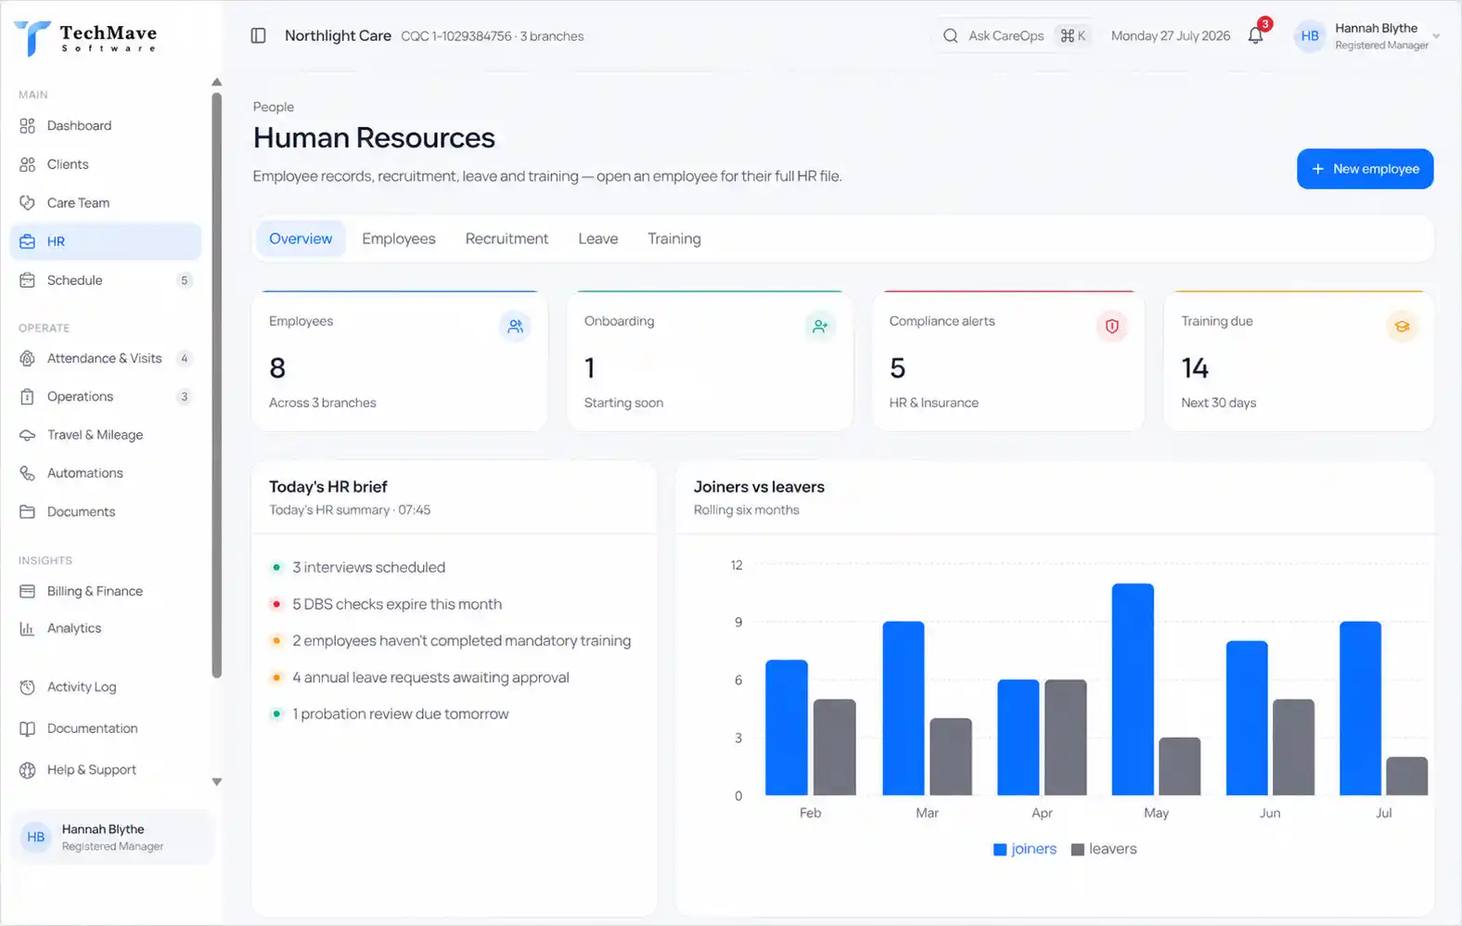Open Documents folder icon
Image resolution: width=1462 pixels, height=926 pixels.
[28, 512]
